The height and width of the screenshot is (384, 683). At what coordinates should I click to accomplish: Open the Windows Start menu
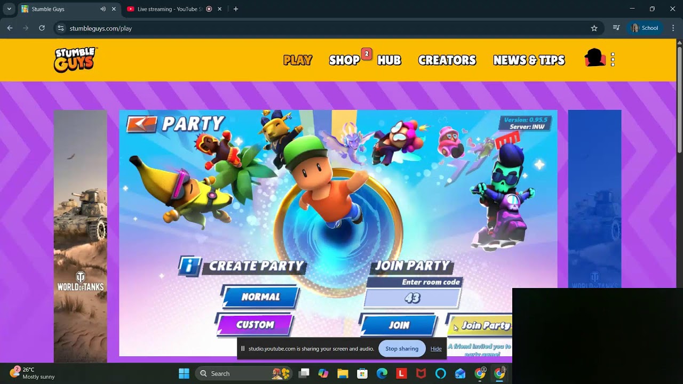click(184, 373)
